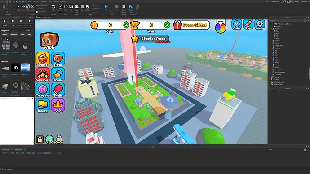Open the Season 1 pass menu
This screenshot has width=310, height=174.
[x=43, y=75]
